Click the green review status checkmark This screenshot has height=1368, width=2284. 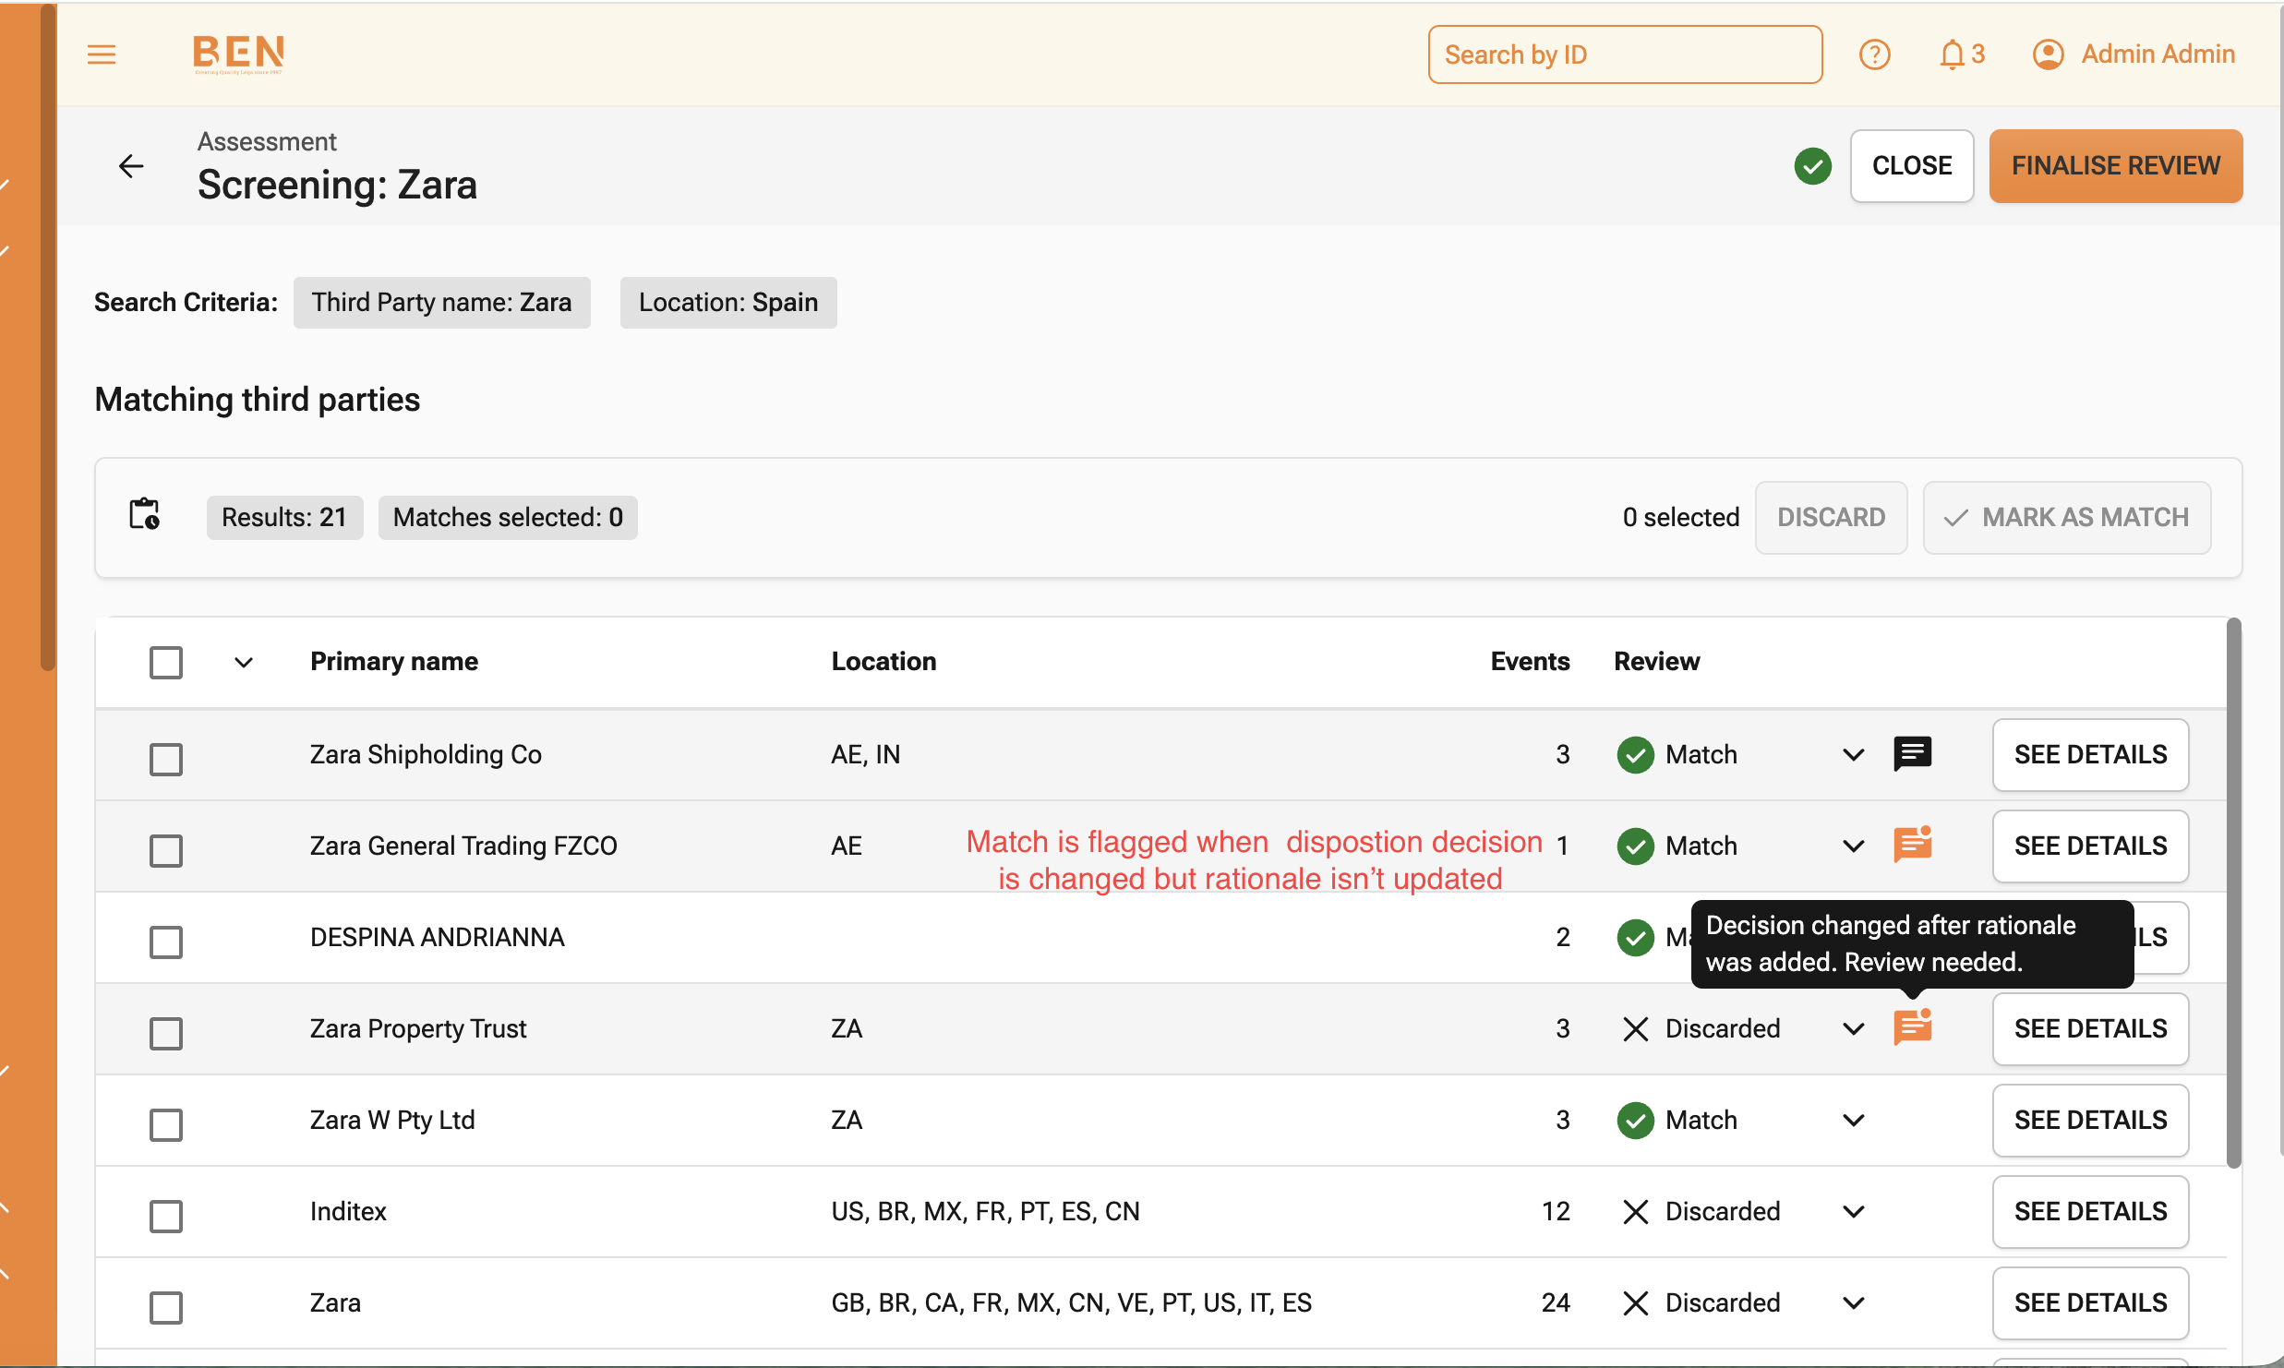coord(1813,166)
